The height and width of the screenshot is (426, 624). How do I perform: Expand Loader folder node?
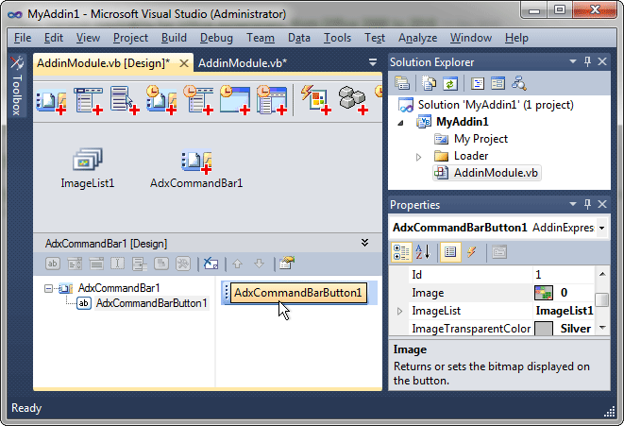coord(418,157)
